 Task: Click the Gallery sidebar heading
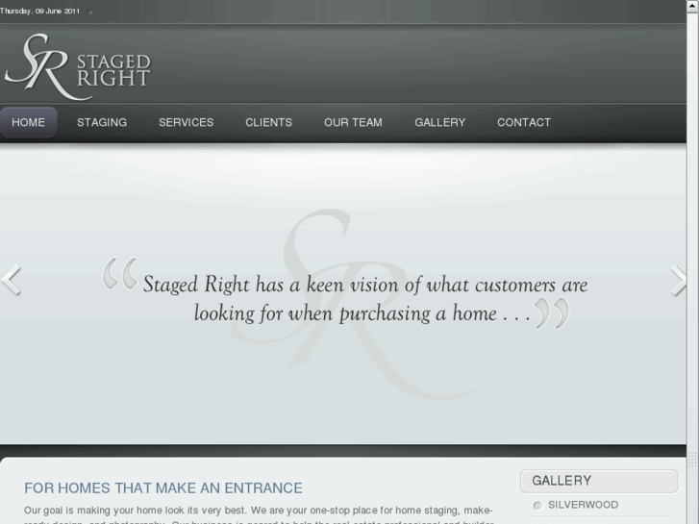pos(599,481)
